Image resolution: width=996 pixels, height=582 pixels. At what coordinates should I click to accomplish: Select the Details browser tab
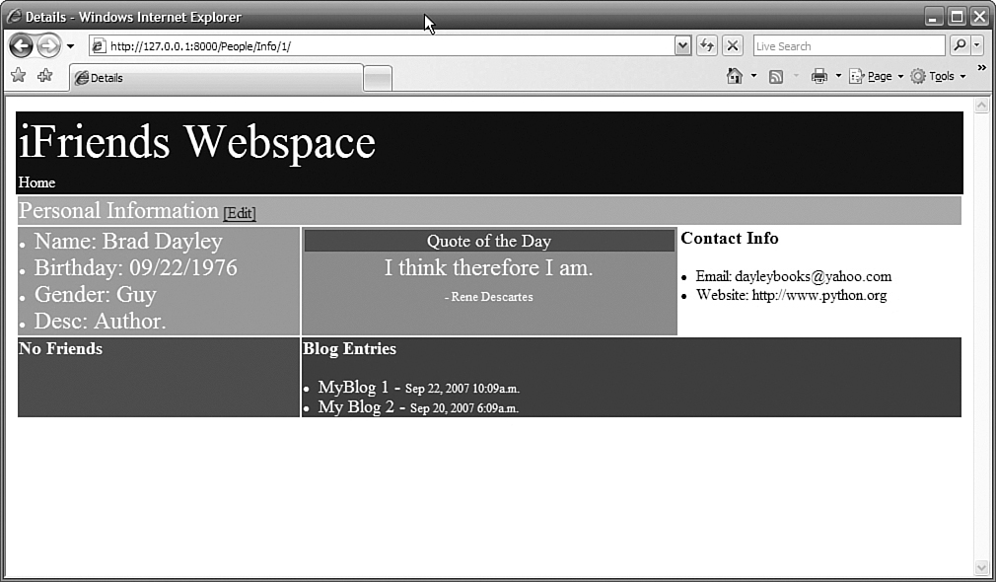[215, 78]
